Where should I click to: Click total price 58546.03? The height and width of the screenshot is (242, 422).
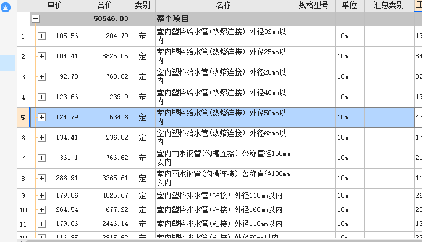(x=105, y=18)
